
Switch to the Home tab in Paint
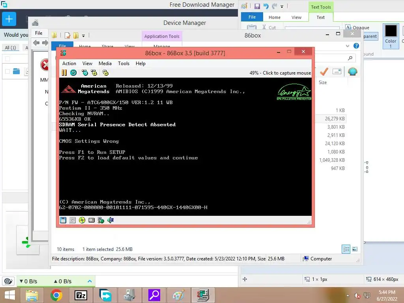click(275, 17)
